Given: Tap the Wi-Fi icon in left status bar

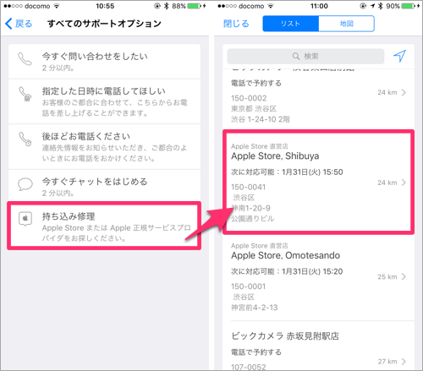Looking at the screenshot, I should pyautogui.click(x=57, y=6).
